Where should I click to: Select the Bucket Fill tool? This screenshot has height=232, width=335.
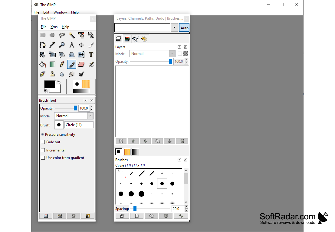point(43,64)
